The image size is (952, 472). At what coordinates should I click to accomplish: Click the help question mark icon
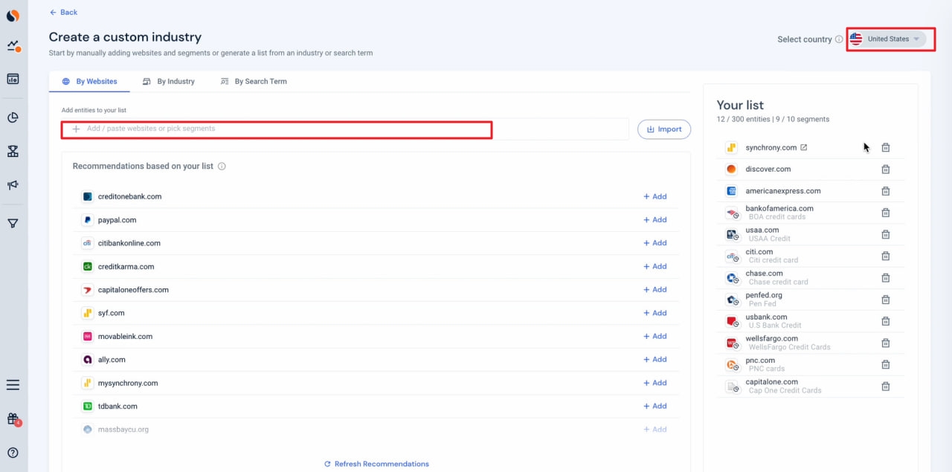tap(13, 452)
